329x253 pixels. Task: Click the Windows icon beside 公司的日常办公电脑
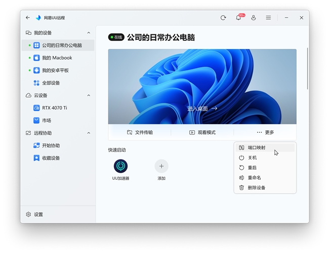pyautogui.click(x=36, y=45)
